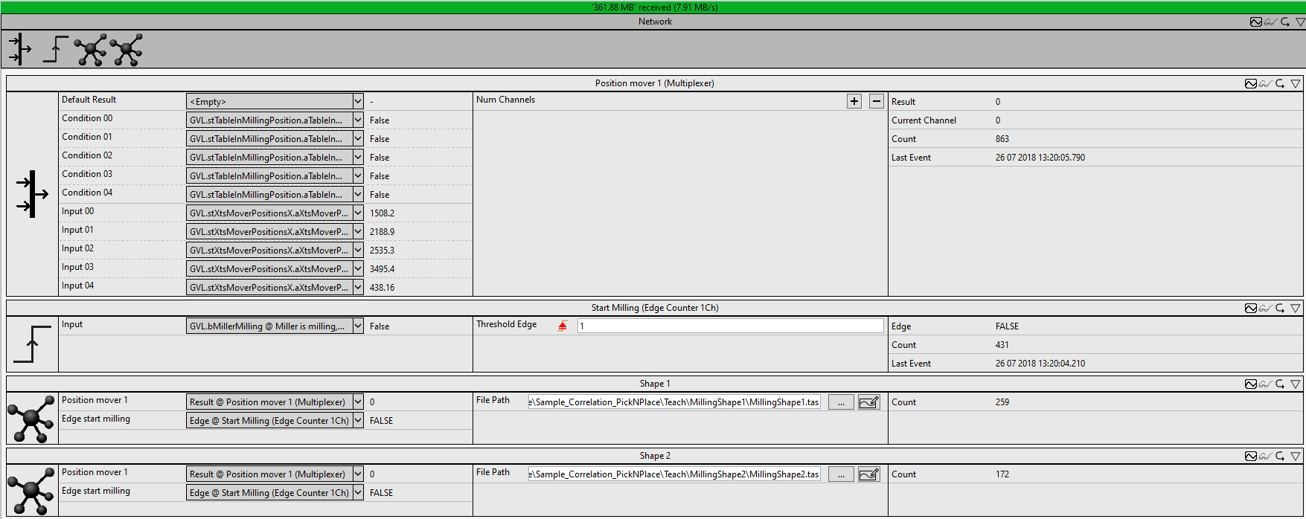Open Default Result dropdown
Image resolution: width=1306 pixels, height=519 pixels.
point(275,101)
